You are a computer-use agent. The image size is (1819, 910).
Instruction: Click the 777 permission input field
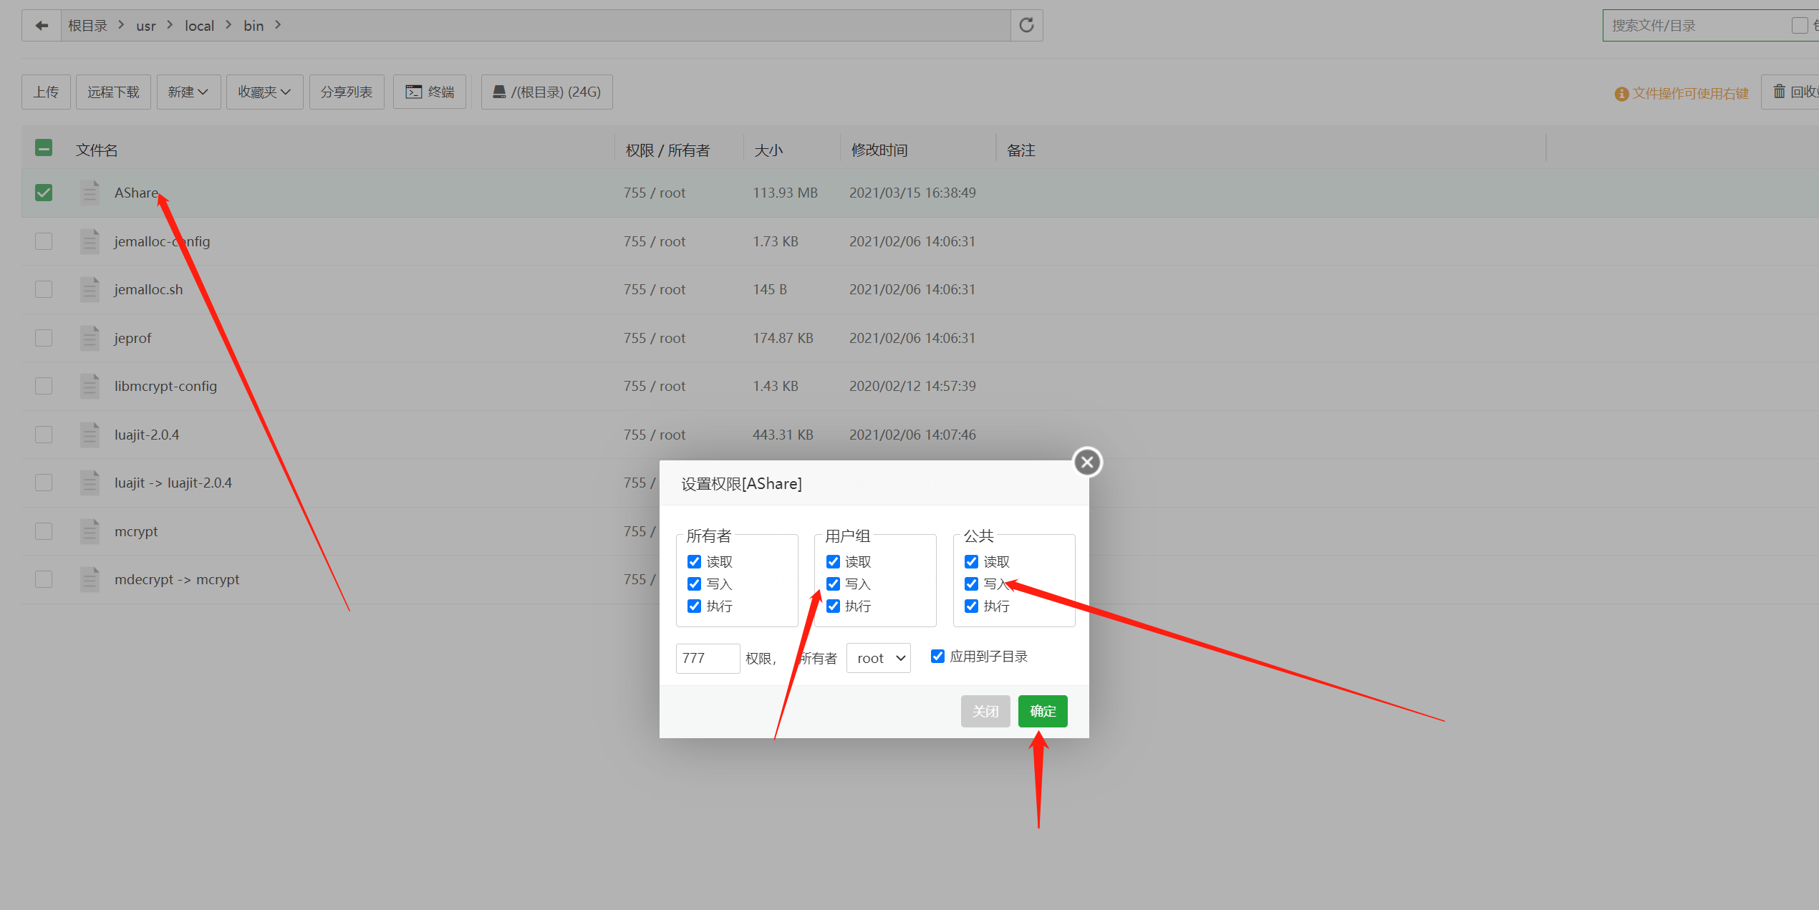707,658
